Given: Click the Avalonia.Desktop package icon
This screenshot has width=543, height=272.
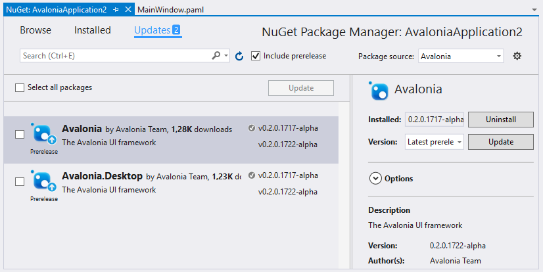Looking at the screenshot, I should tap(43, 181).
